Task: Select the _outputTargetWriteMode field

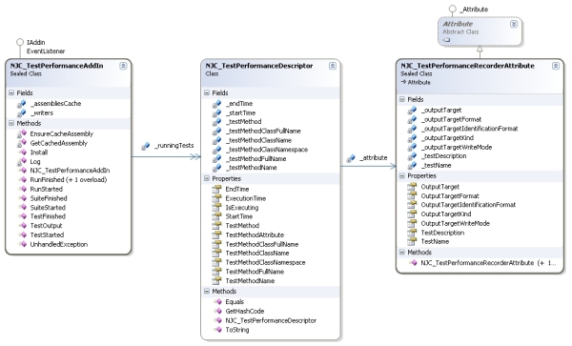Action: click(457, 148)
